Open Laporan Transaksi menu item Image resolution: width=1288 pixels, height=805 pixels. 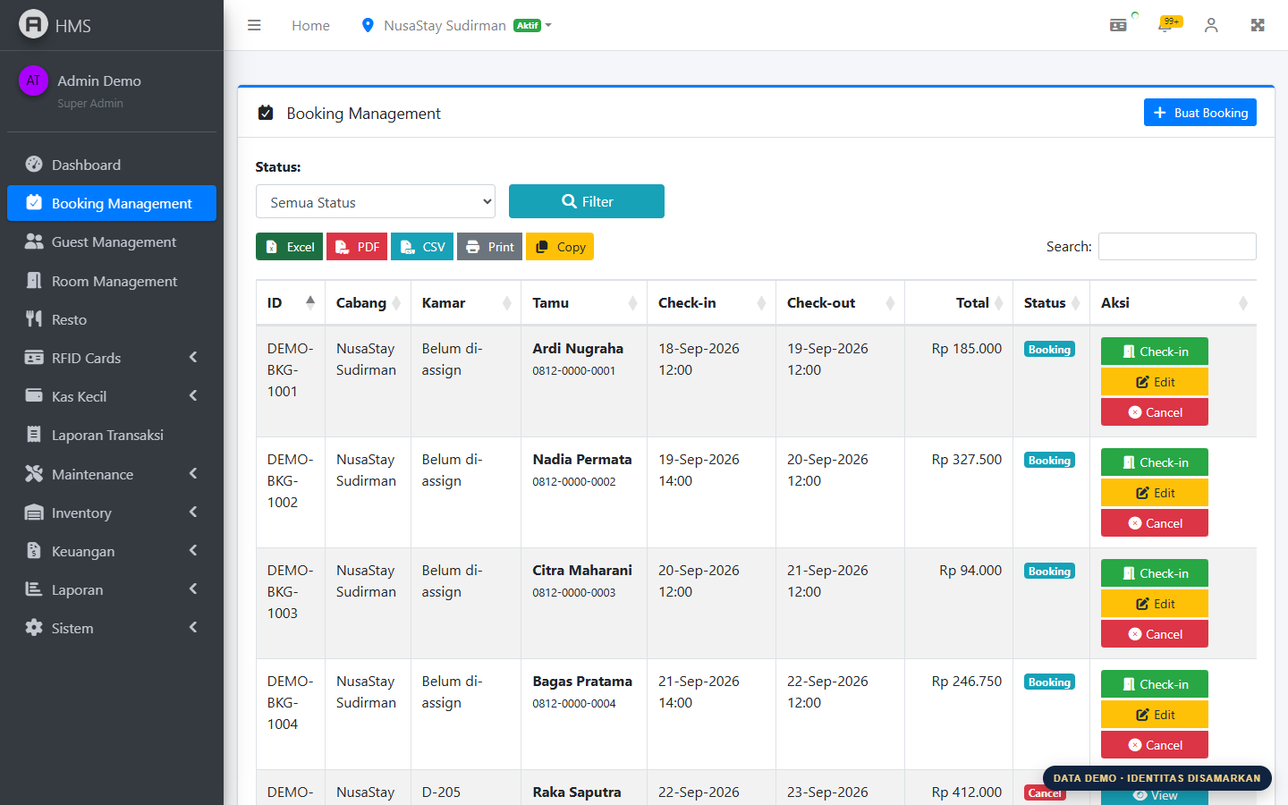click(112, 435)
